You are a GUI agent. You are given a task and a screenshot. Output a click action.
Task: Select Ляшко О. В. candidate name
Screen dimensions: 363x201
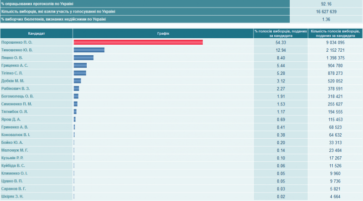(13, 58)
